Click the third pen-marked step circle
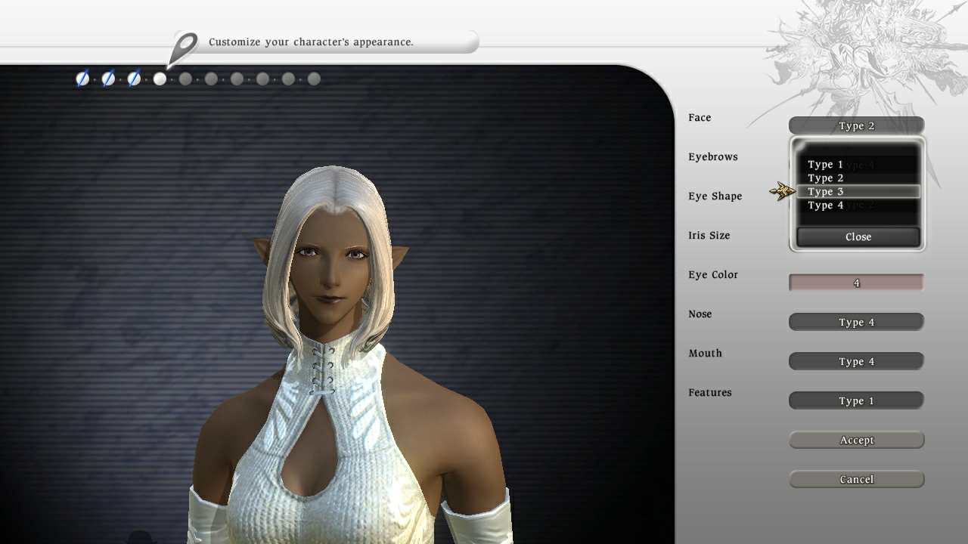The width and height of the screenshot is (968, 544). [x=133, y=79]
